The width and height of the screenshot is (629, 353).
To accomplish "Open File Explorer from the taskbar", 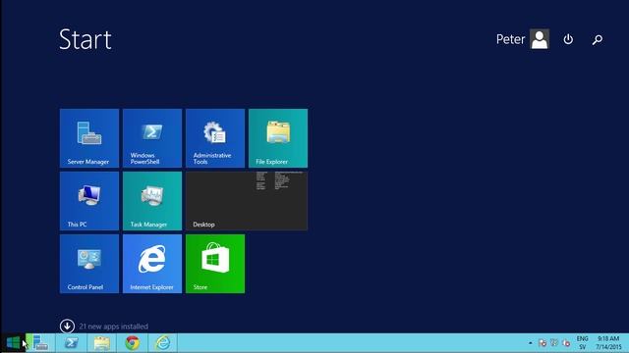I will coord(101,343).
